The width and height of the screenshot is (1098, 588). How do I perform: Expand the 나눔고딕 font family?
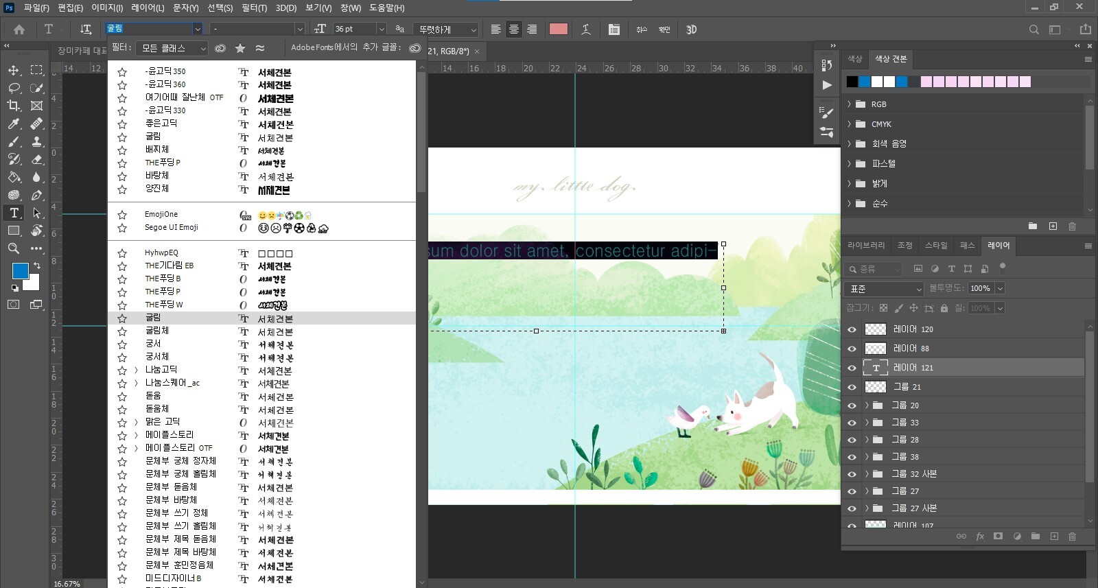[136, 371]
